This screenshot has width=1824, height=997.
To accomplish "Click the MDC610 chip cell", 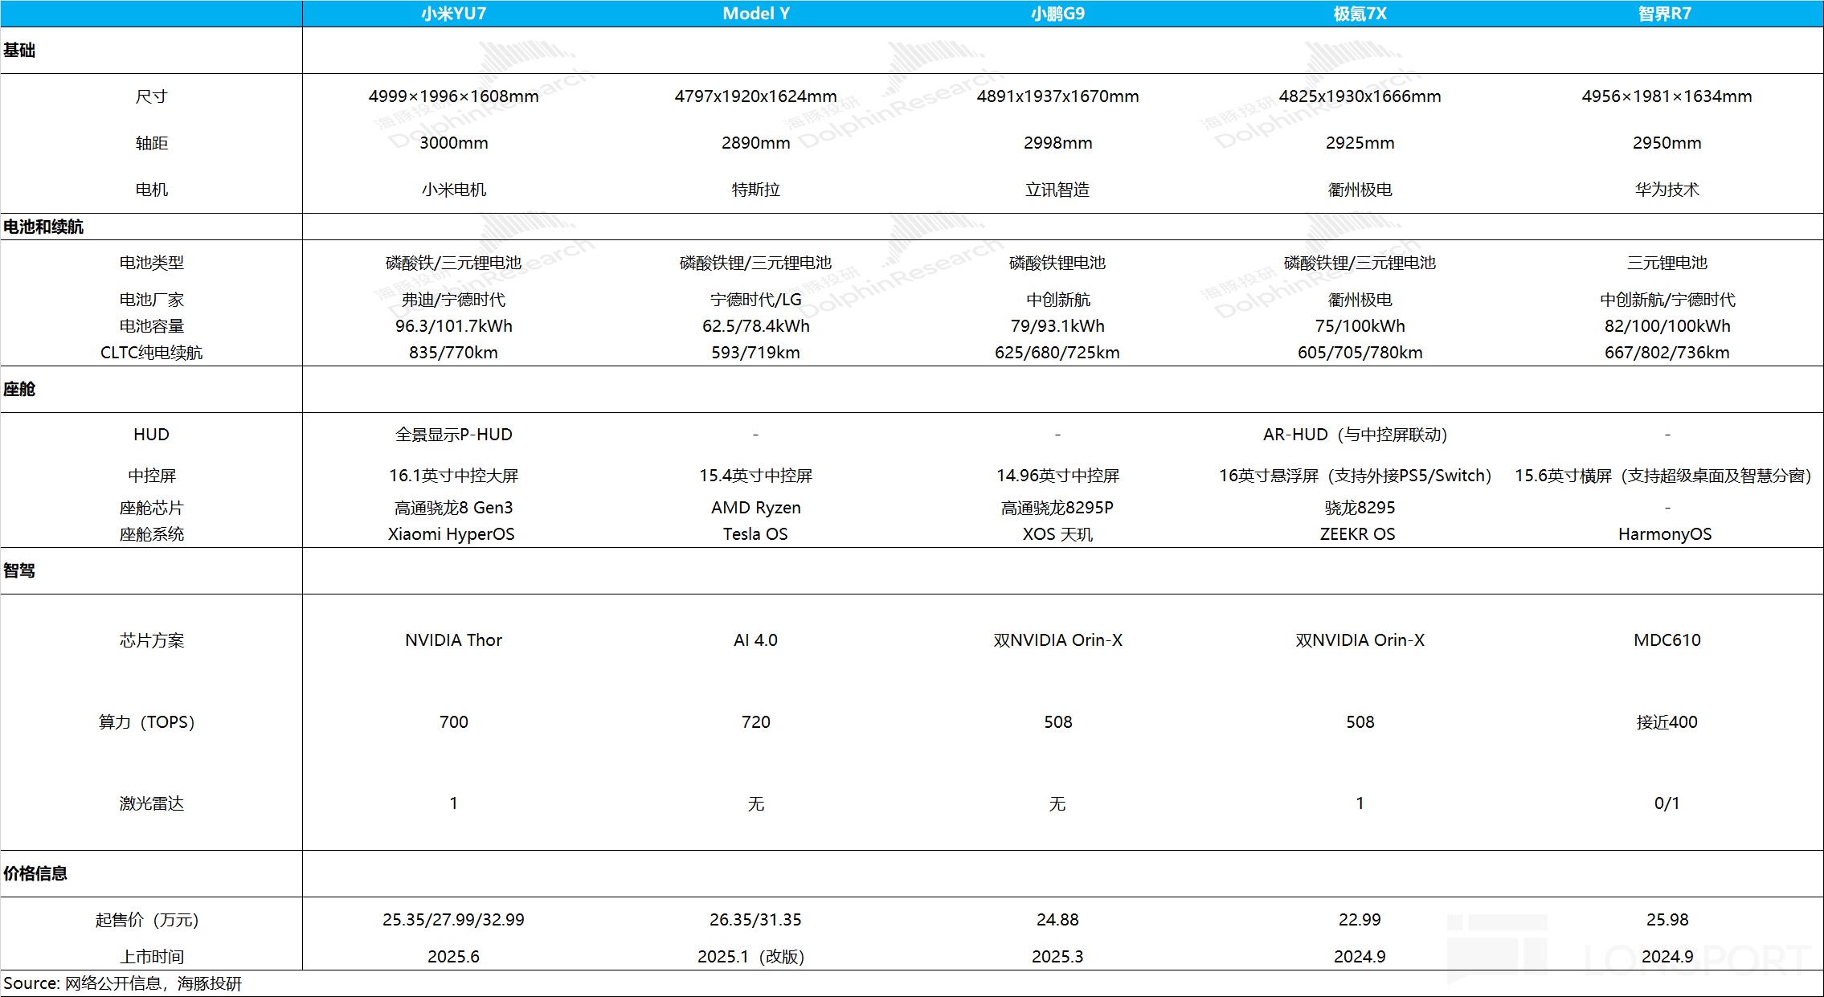I will point(1667,640).
